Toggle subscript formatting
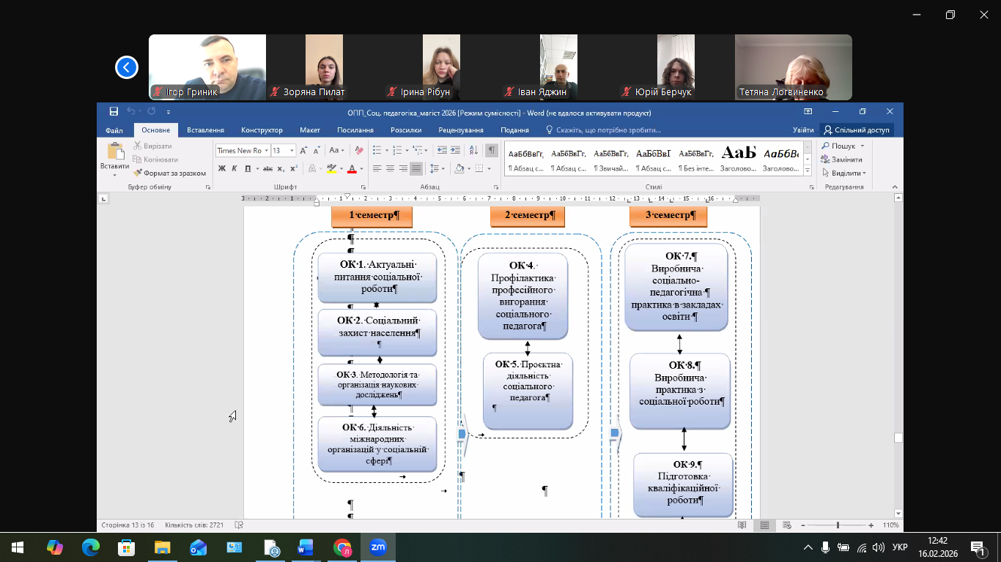Image resolution: width=1001 pixels, height=562 pixels. pyautogui.click(x=281, y=168)
